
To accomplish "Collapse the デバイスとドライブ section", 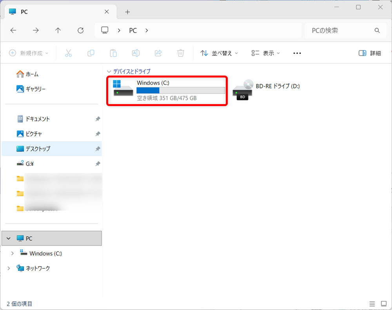I will (x=109, y=71).
